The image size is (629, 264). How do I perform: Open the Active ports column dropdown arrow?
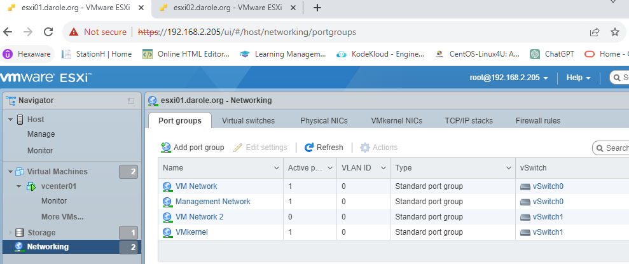pyautogui.click(x=330, y=168)
